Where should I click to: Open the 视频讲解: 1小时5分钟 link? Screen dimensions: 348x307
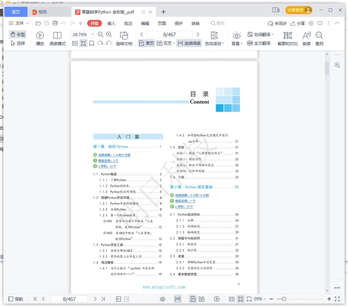114,155
